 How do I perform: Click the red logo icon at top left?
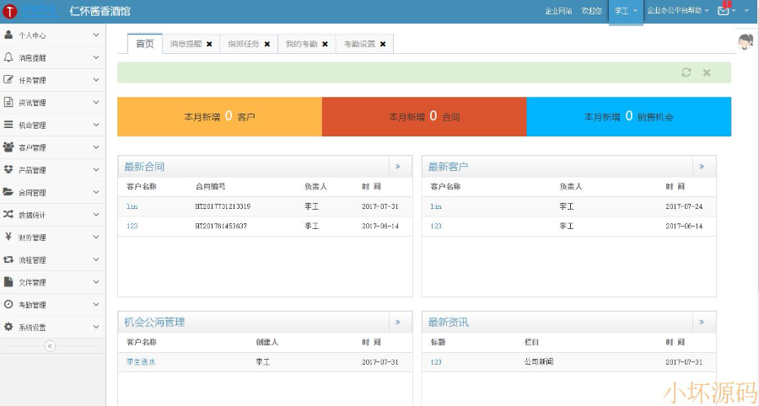tap(9, 12)
